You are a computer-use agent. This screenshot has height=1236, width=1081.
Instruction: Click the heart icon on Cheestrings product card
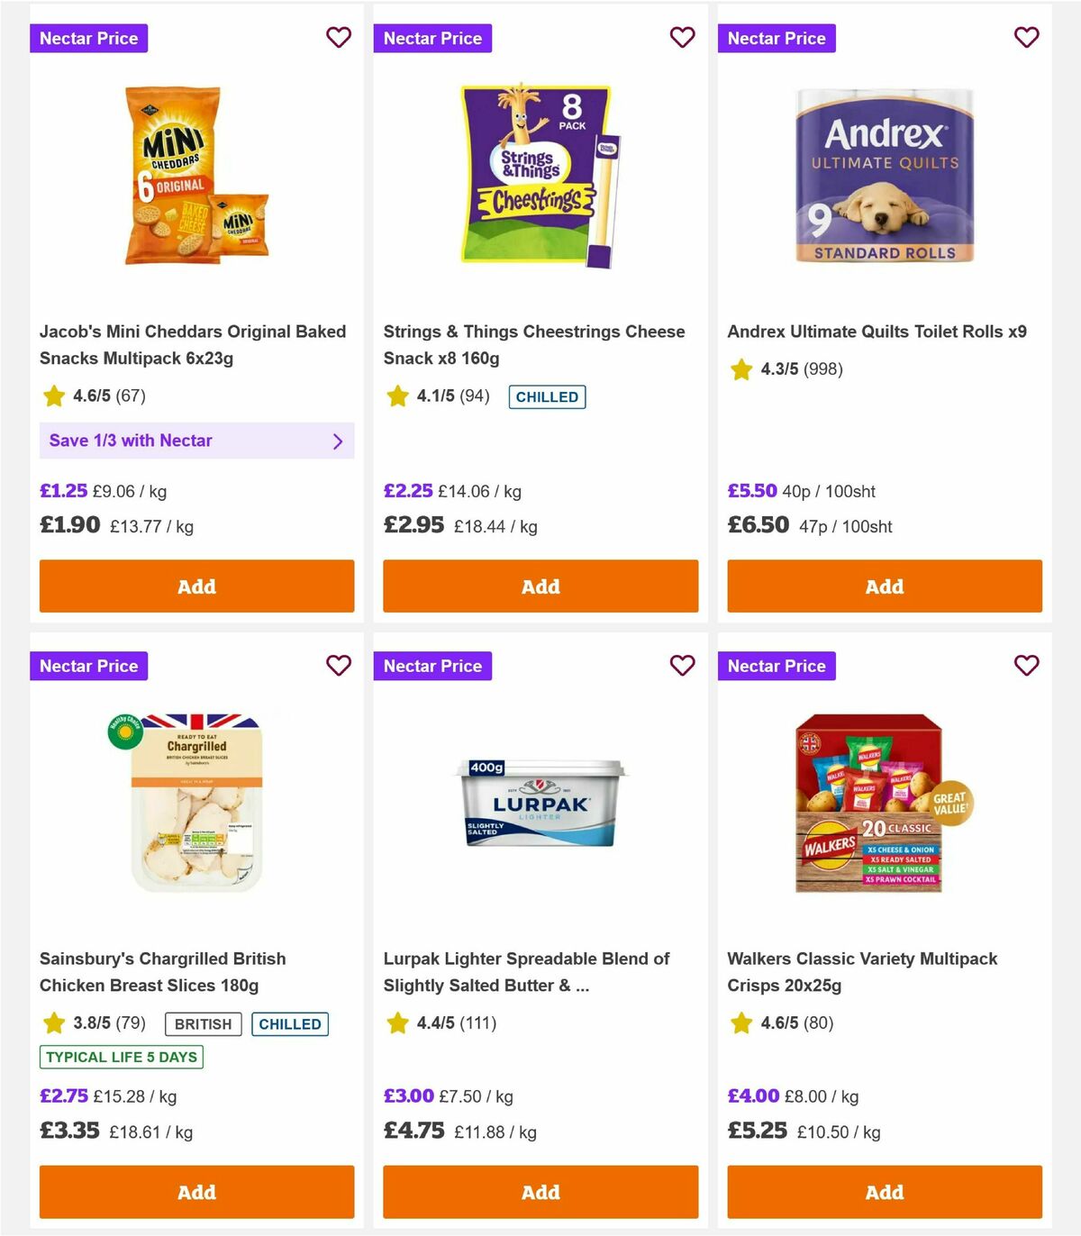point(683,38)
